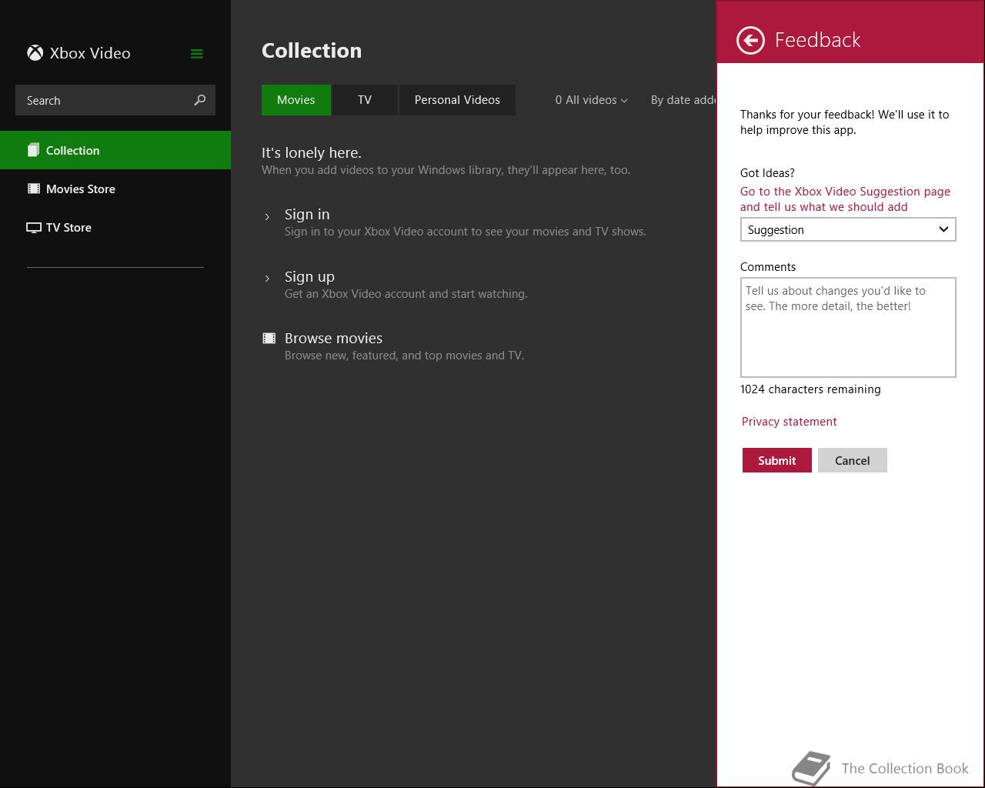
Task: Switch to the Movies tab
Action: pyautogui.click(x=296, y=100)
